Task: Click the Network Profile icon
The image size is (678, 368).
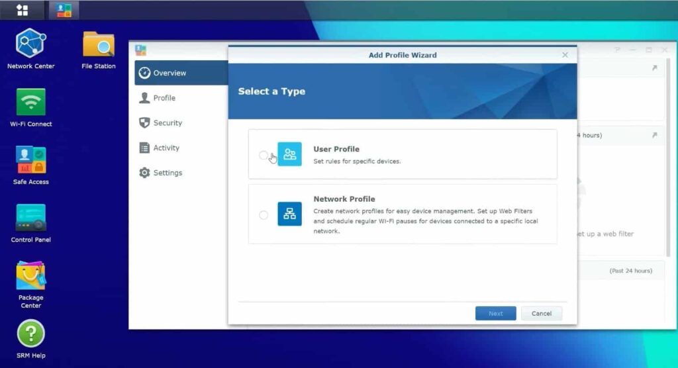Action: pos(289,214)
